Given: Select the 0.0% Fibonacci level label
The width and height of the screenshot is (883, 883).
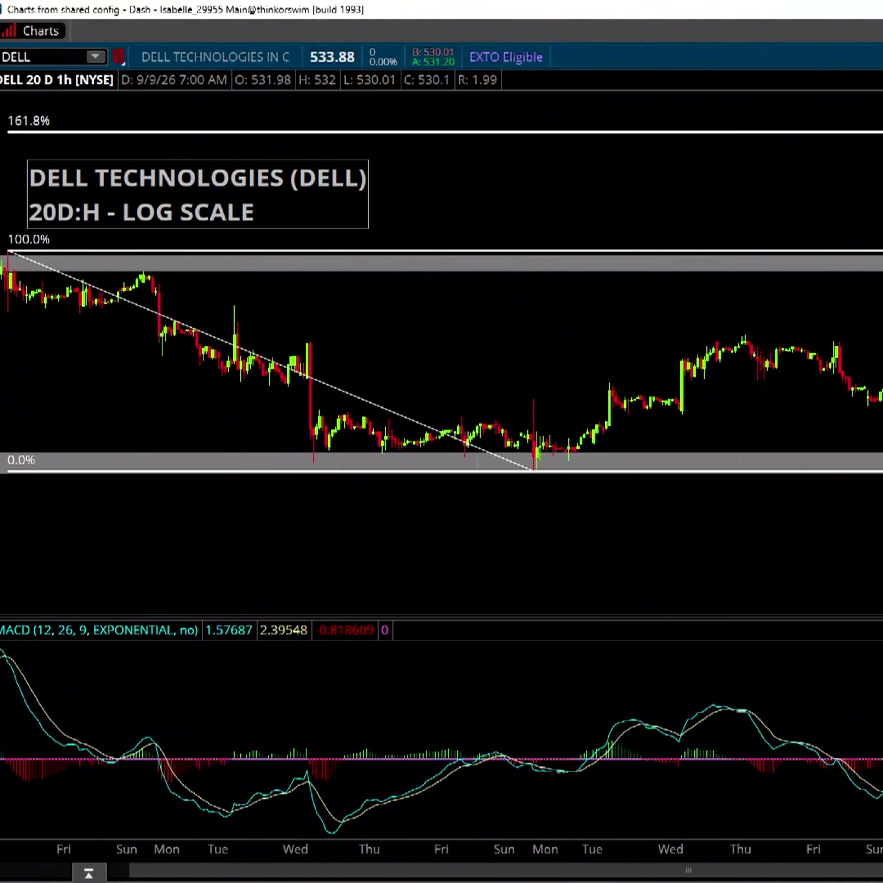Looking at the screenshot, I should tap(21, 460).
